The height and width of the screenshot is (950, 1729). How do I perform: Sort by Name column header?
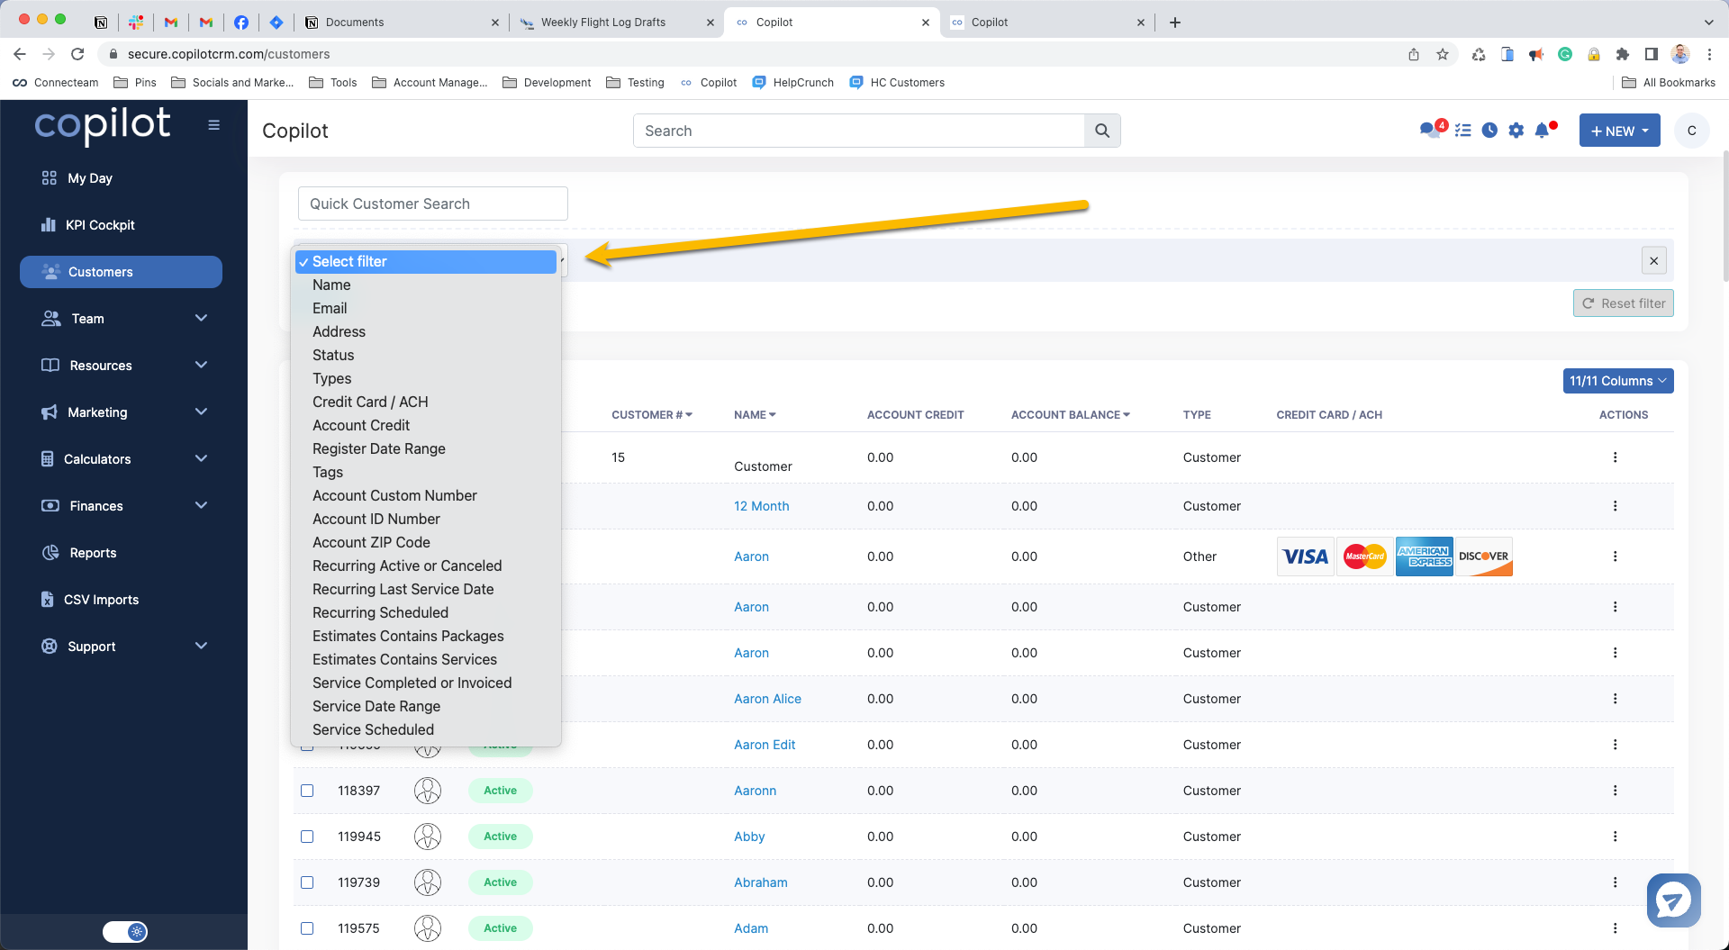click(x=755, y=415)
